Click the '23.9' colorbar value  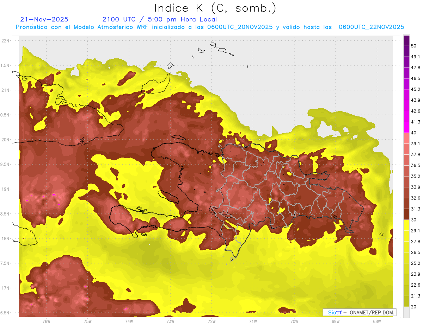[x=416, y=274]
